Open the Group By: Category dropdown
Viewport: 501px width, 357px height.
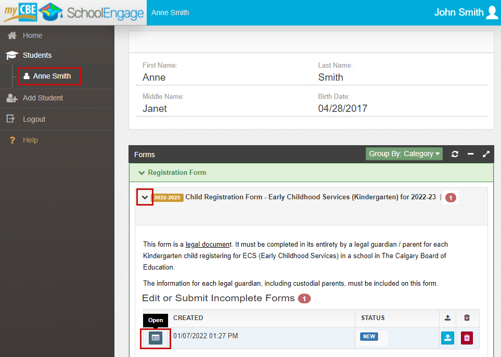pos(404,154)
